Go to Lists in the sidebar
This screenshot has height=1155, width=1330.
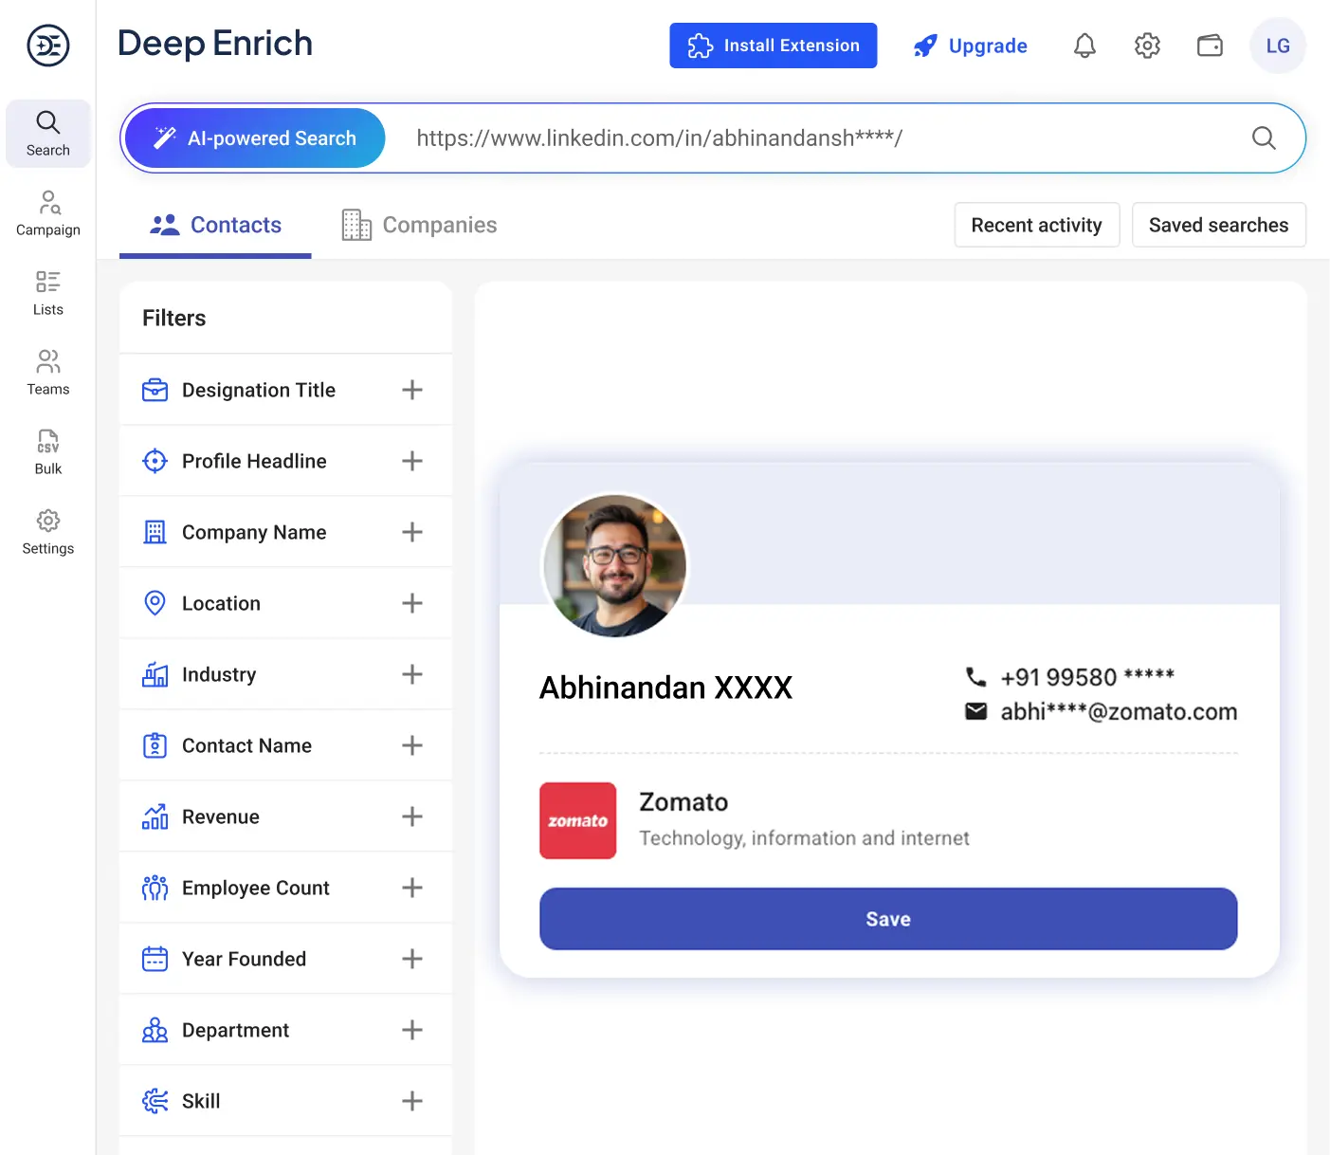click(48, 293)
